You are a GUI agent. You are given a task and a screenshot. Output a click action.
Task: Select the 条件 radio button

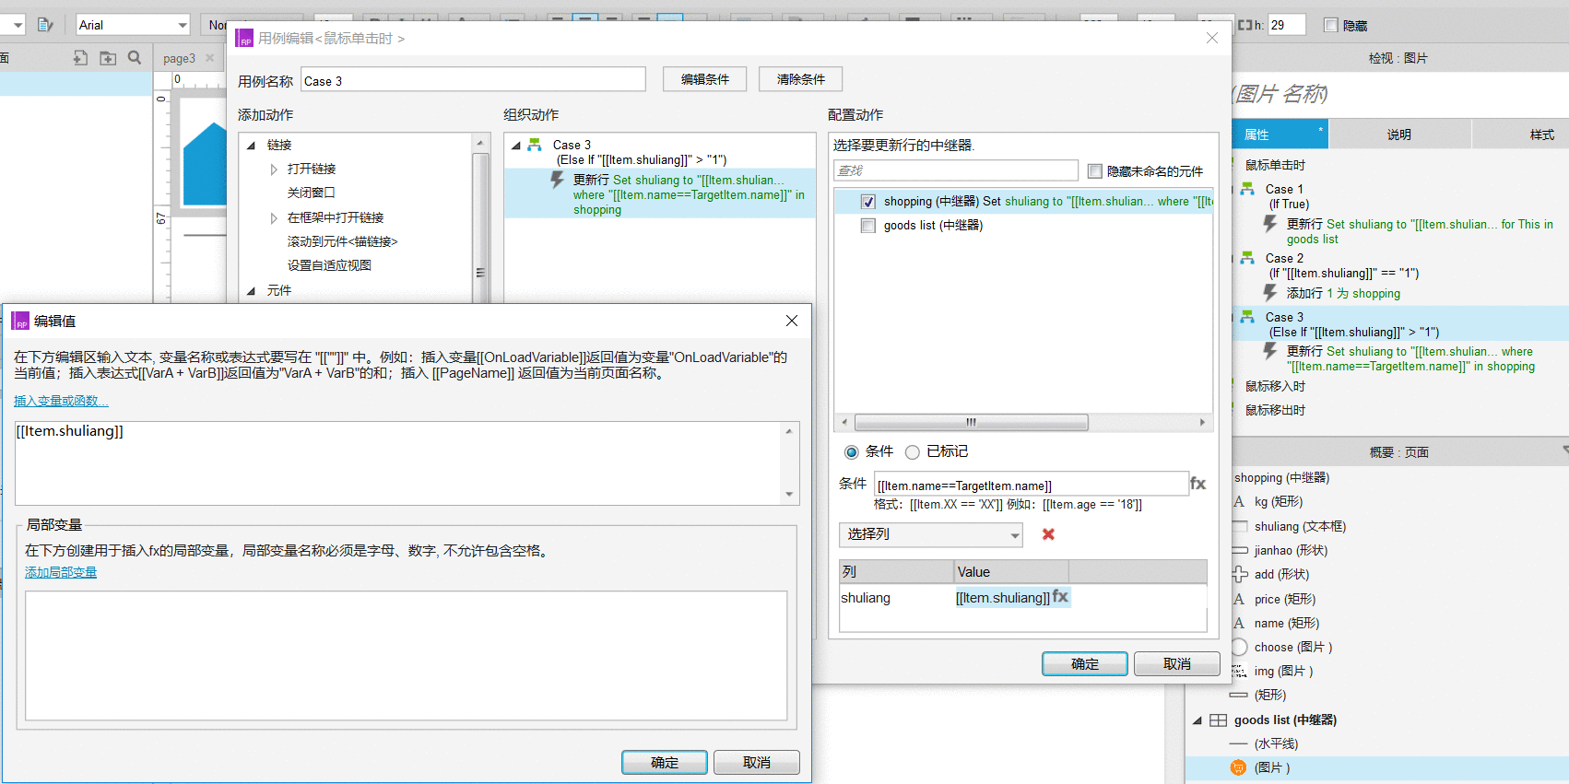(x=852, y=451)
